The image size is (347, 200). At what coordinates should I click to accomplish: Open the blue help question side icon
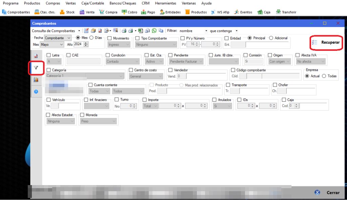pyautogui.click(x=36, y=92)
